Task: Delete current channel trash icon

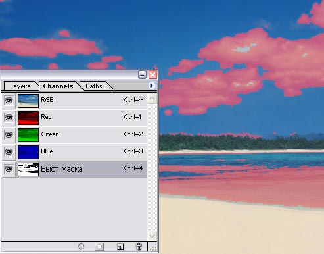Action: point(139,247)
